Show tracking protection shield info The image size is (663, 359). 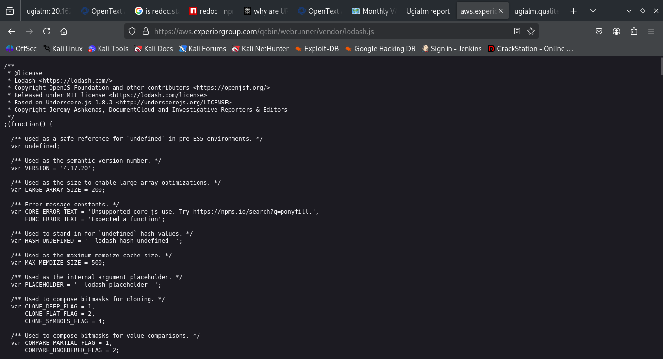132,31
